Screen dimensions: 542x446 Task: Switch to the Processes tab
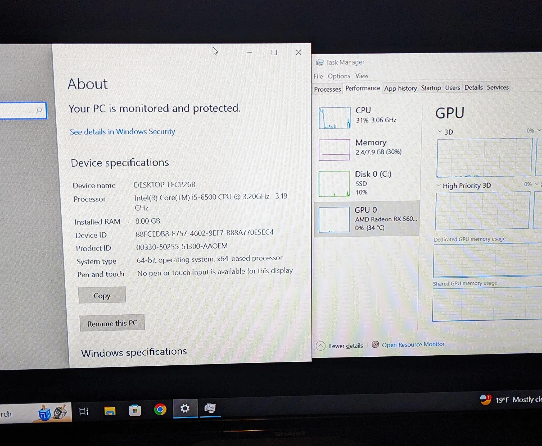pos(327,89)
